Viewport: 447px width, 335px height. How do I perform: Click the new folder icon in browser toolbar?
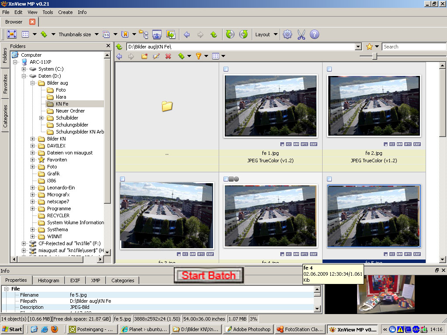[144, 56]
